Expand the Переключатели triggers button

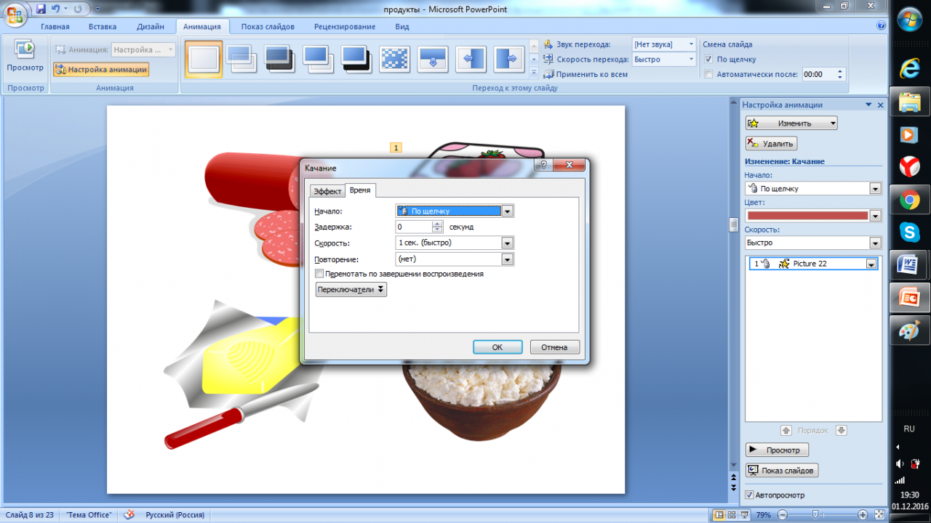click(351, 289)
